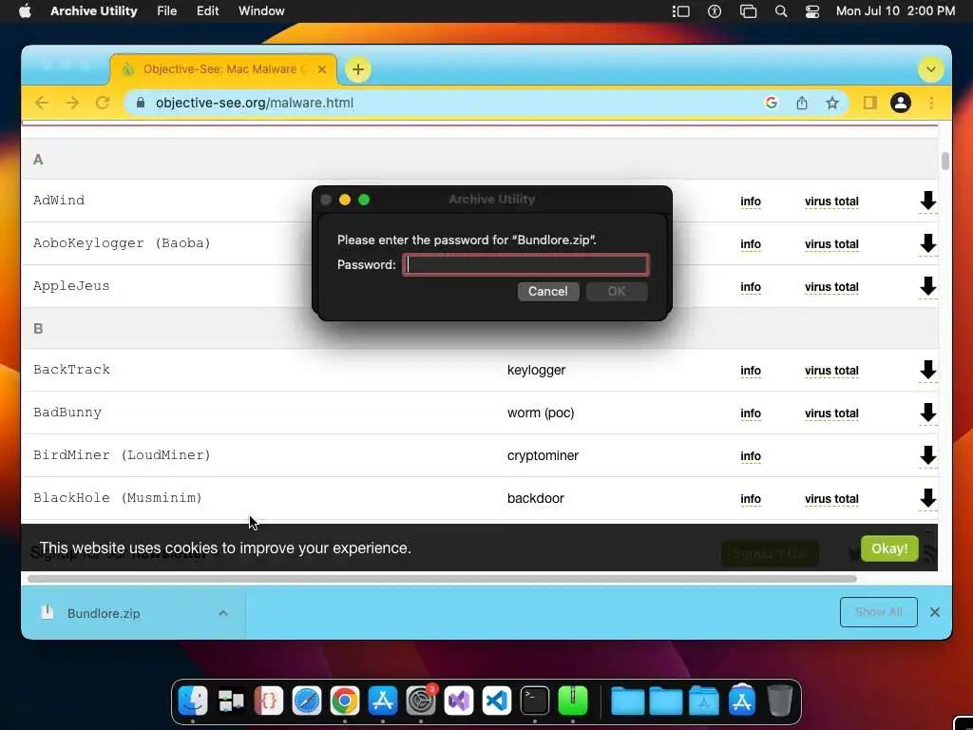This screenshot has height=730, width=973.
Task: Open the File menu
Action: pos(167,11)
